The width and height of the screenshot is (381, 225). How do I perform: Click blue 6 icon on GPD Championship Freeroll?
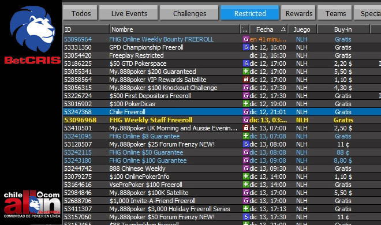pyautogui.click(x=246, y=47)
